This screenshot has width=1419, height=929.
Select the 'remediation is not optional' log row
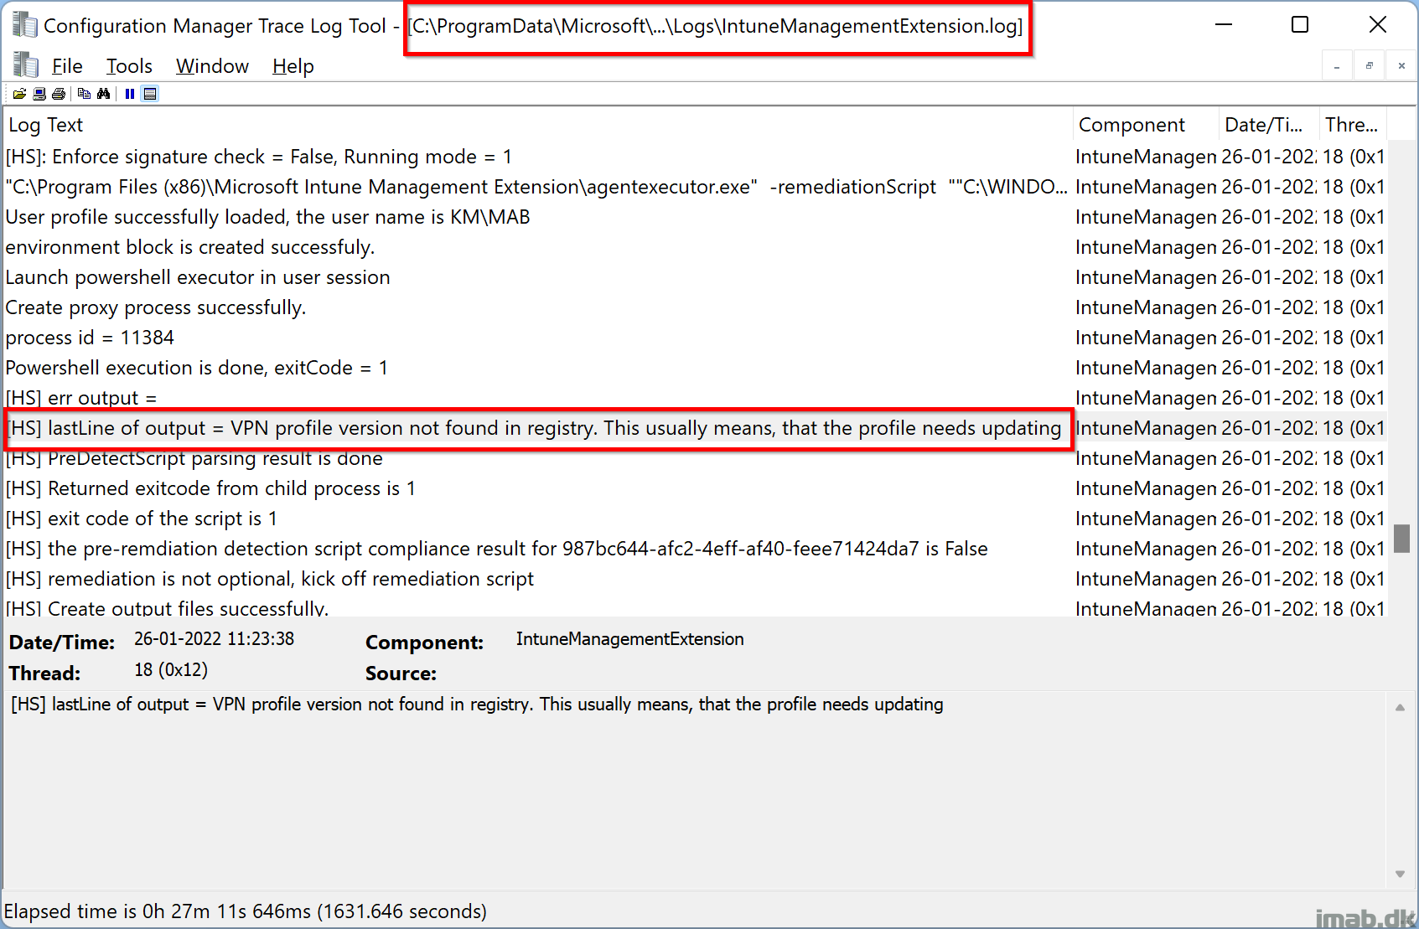(695, 579)
